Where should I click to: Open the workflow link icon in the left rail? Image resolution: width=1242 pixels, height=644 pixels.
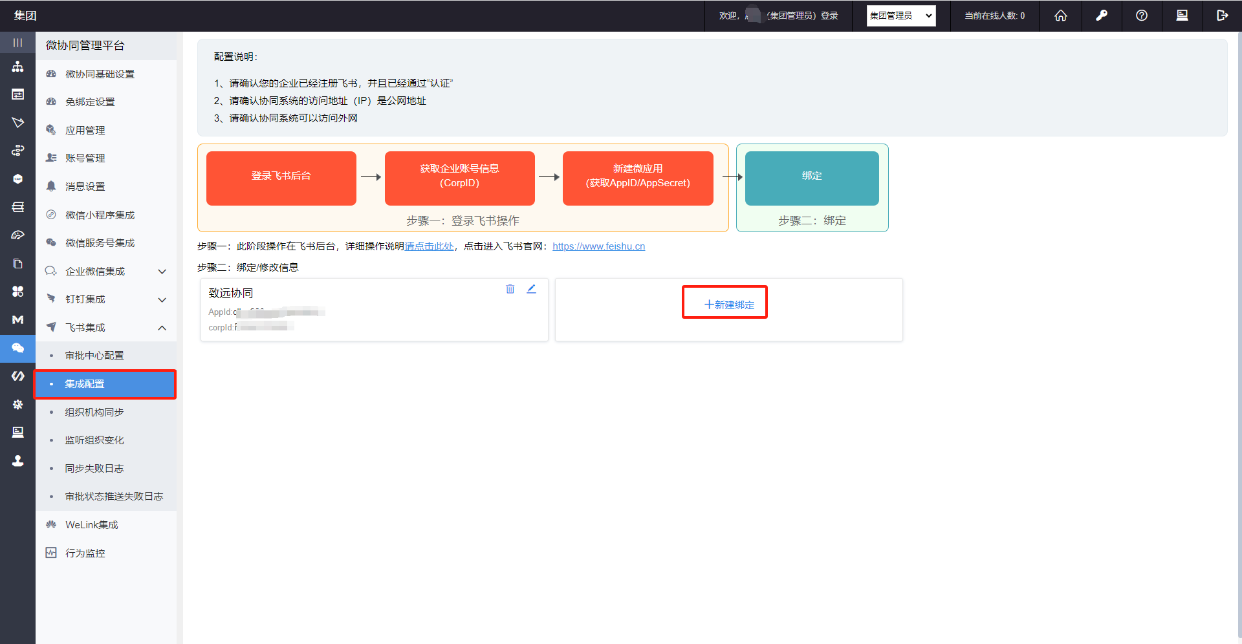17,151
